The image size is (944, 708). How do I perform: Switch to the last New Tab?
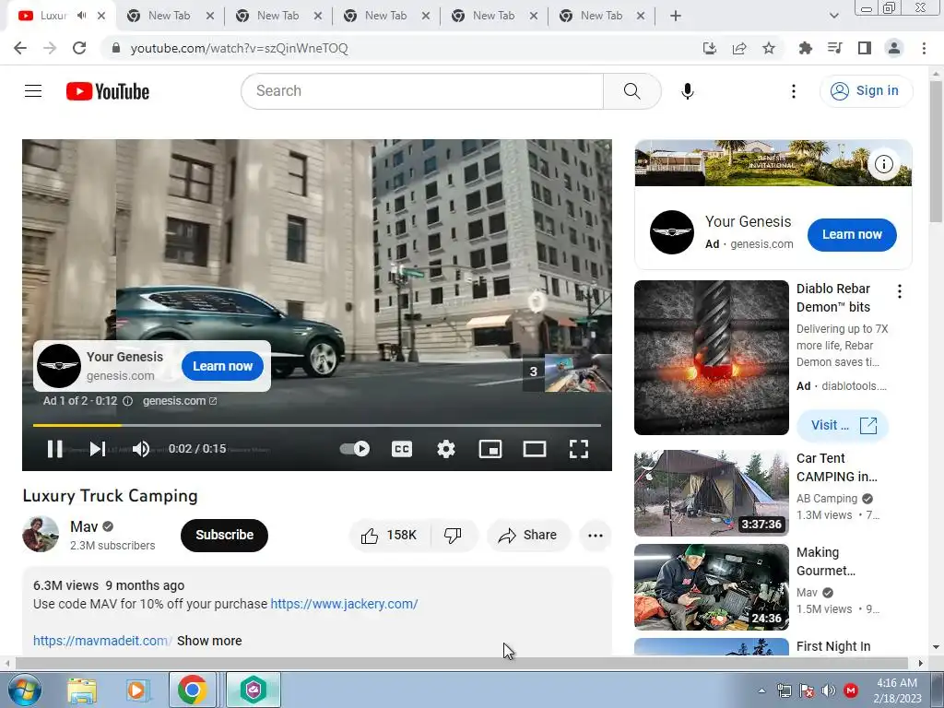(601, 16)
